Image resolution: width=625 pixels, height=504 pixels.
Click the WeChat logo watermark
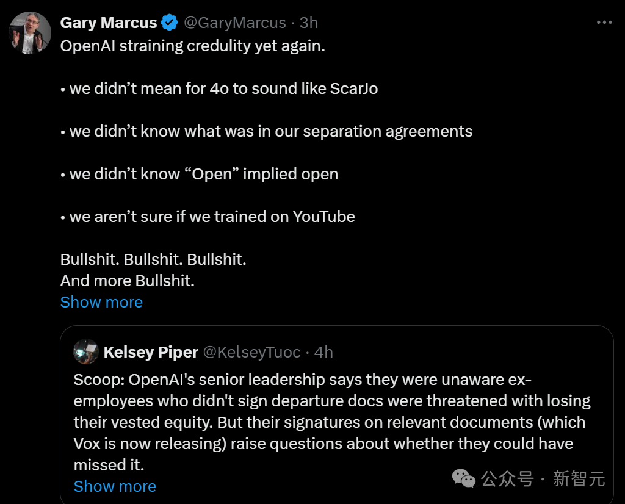pos(464,478)
